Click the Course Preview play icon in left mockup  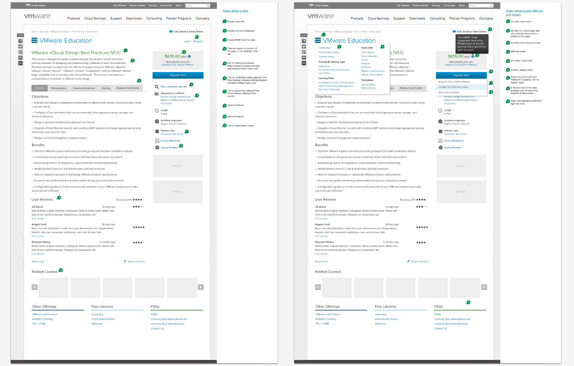pos(156,148)
